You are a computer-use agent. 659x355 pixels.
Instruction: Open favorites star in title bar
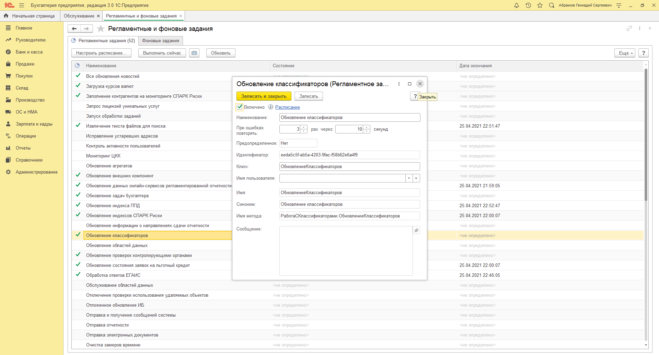coord(540,5)
